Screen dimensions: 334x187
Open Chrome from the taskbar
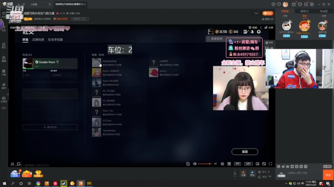[38, 183]
